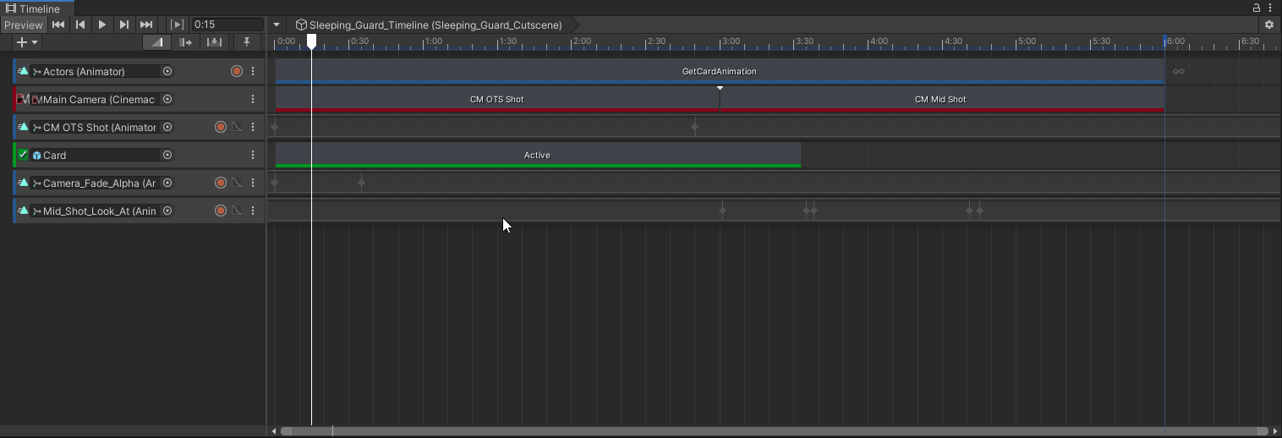Open object picker for Mid_Shot_Look_At binding
Viewport: 1282px width, 438px height.
coord(167,211)
